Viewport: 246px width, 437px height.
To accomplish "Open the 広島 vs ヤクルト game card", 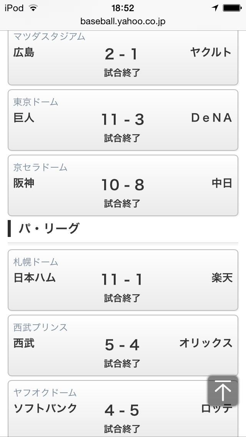I will (123, 58).
